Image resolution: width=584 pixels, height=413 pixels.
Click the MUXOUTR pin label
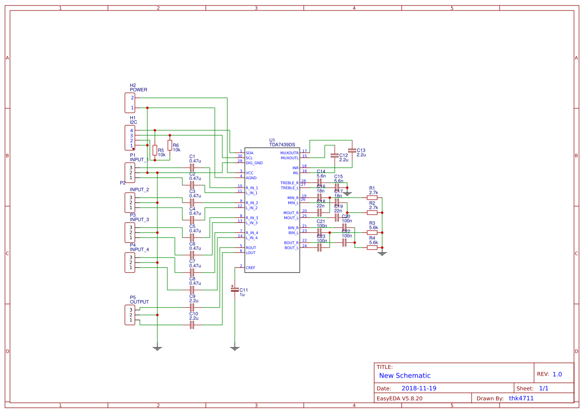289,153
